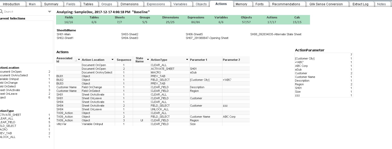This screenshot has width=392, height=149.
Task: Switch to the Fonts tab
Action: [259, 4]
